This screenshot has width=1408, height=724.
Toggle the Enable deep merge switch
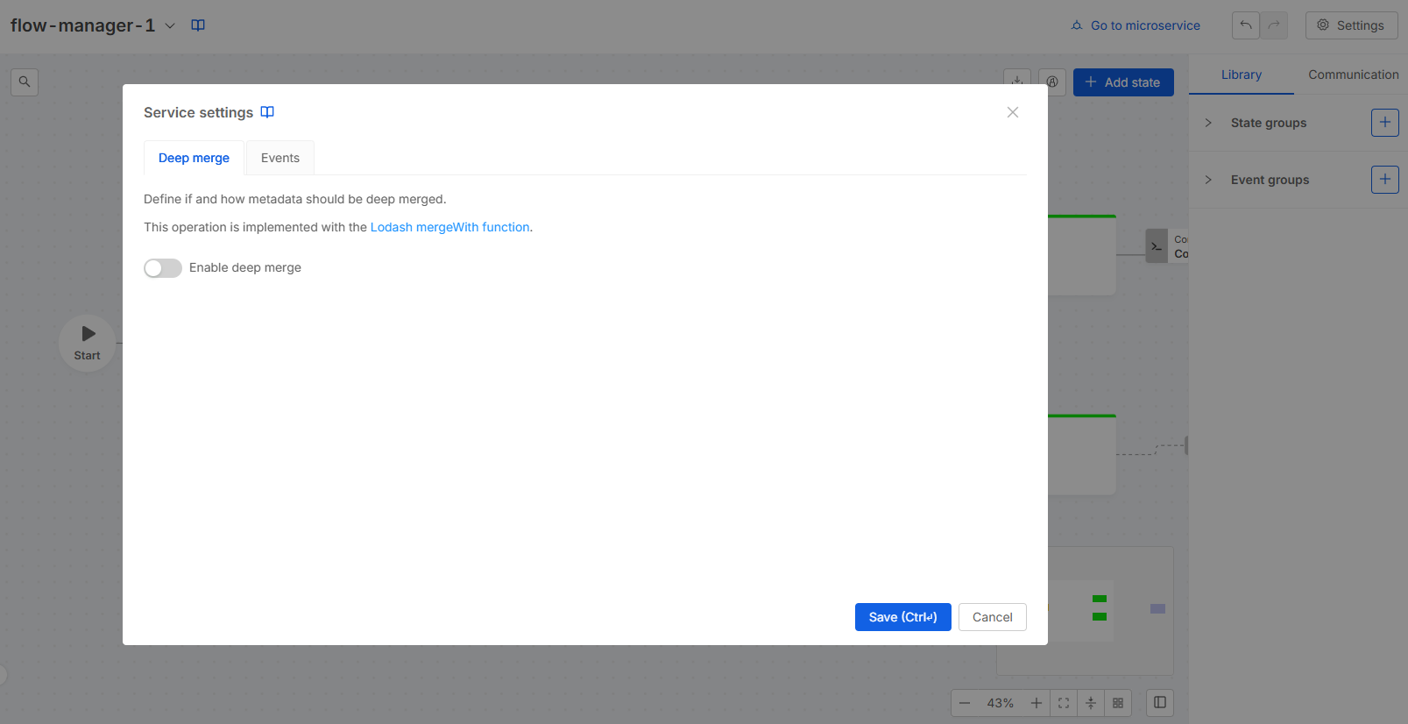[163, 268]
